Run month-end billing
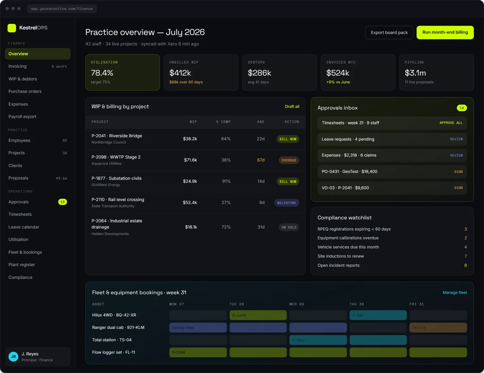This screenshot has height=373, width=484. tap(445, 32)
